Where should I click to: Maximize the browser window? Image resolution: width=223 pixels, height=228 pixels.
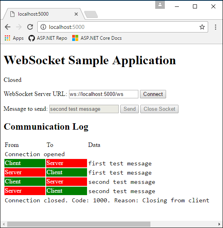coord(195,6)
